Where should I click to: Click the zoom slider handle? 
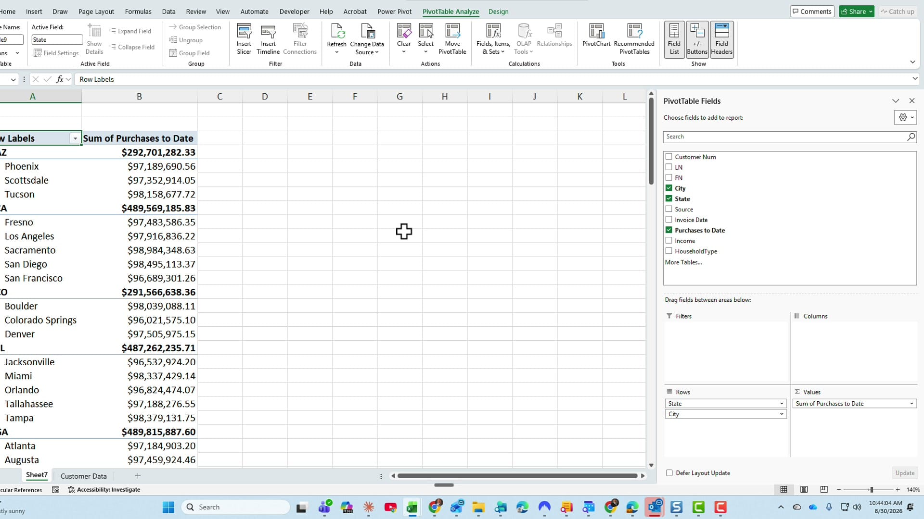pos(872,490)
